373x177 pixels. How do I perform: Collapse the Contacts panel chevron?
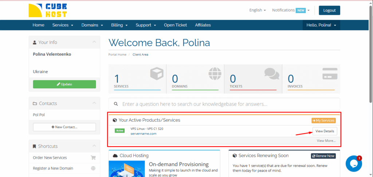pyautogui.click(x=94, y=104)
